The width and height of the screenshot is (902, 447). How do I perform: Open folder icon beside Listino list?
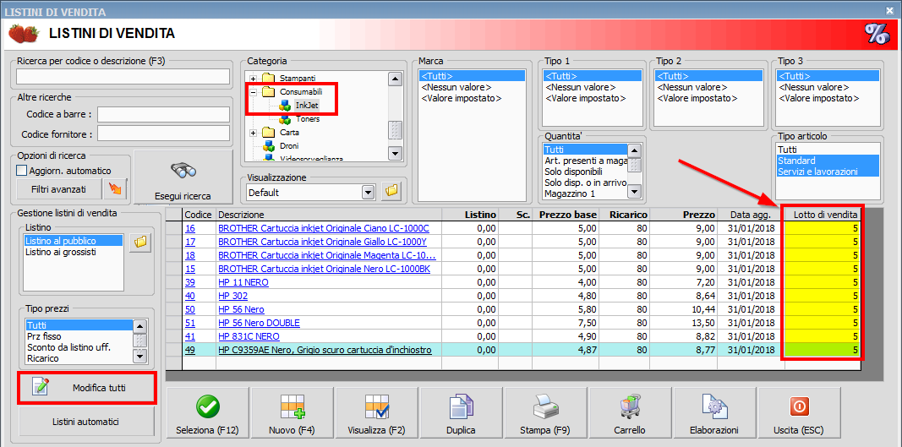tap(139, 243)
